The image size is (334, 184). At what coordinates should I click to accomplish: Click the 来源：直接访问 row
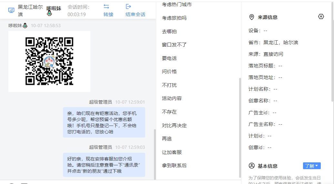[x=266, y=54]
